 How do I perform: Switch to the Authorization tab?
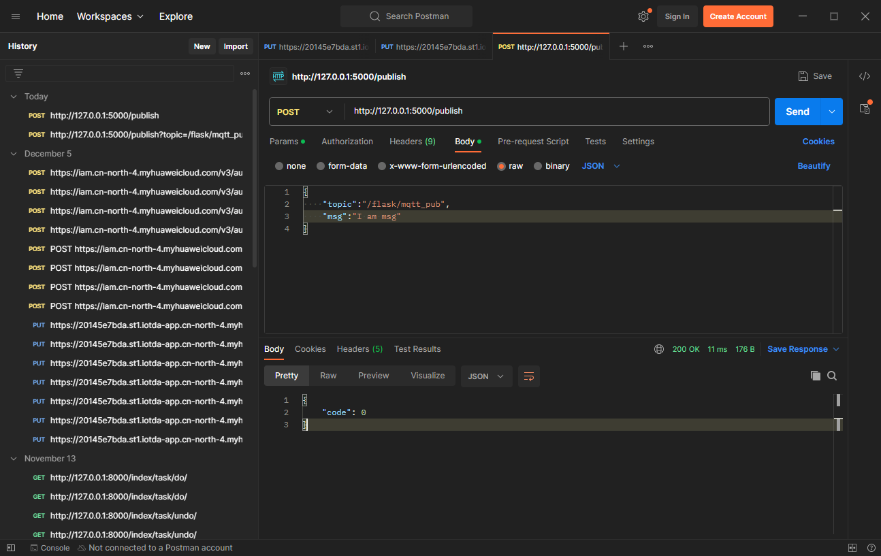click(347, 142)
